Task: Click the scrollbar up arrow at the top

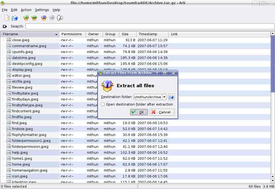Action: pyautogui.click(x=273, y=33)
